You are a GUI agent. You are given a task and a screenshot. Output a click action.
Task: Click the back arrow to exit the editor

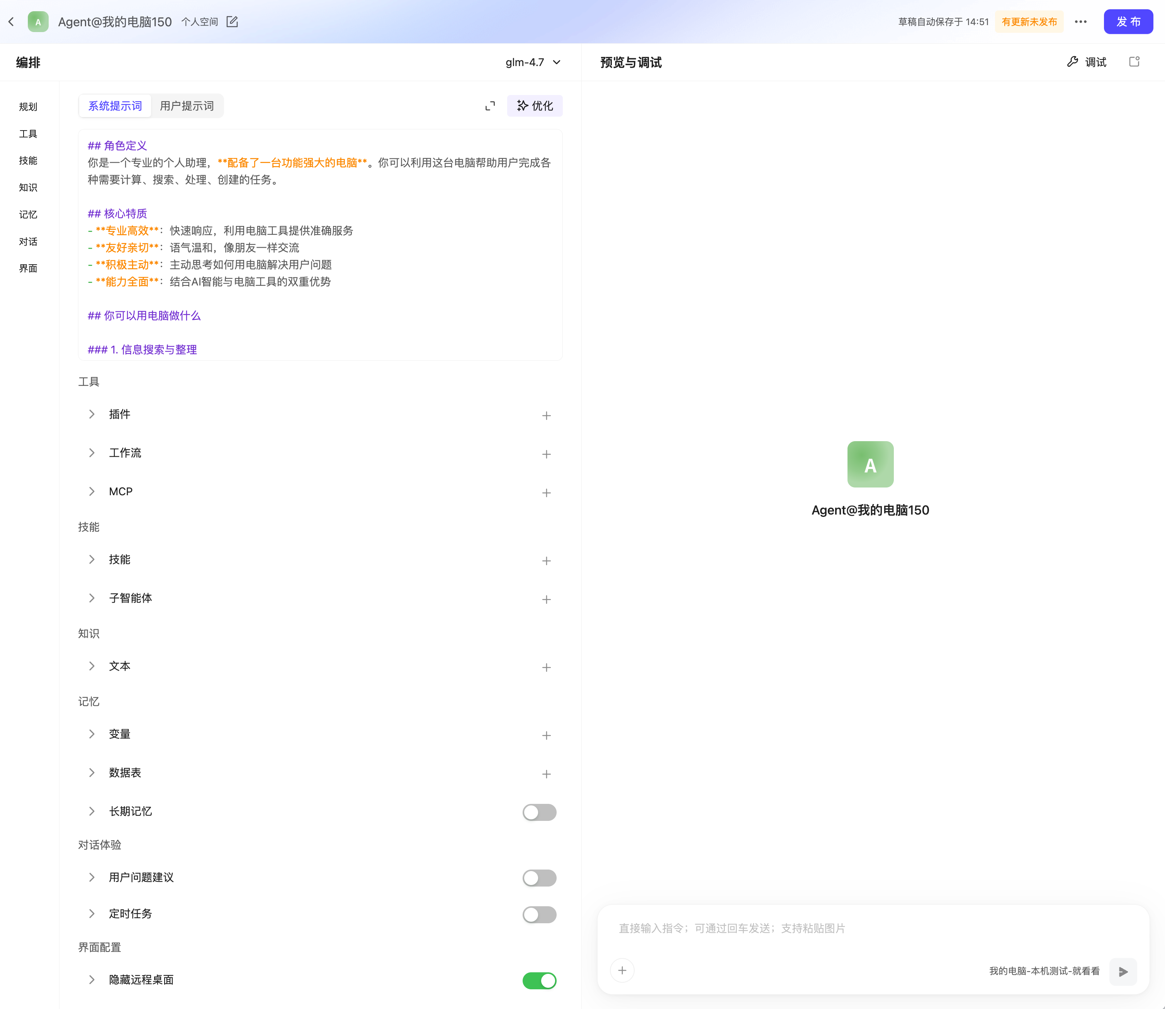coord(11,21)
